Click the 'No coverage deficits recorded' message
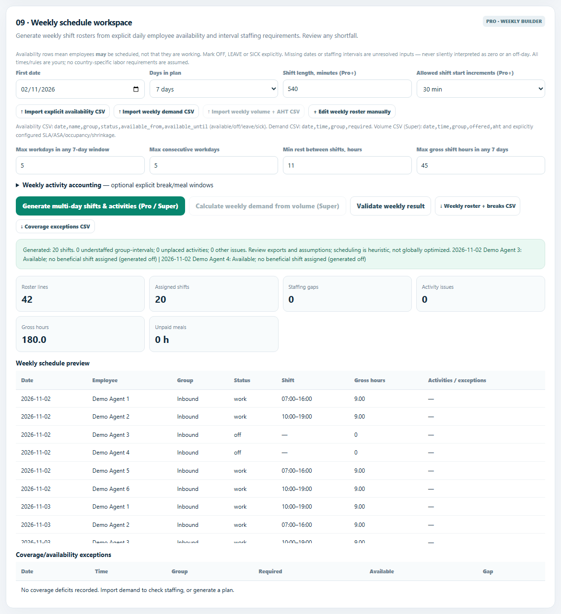The height and width of the screenshot is (614, 561). click(128, 590)
